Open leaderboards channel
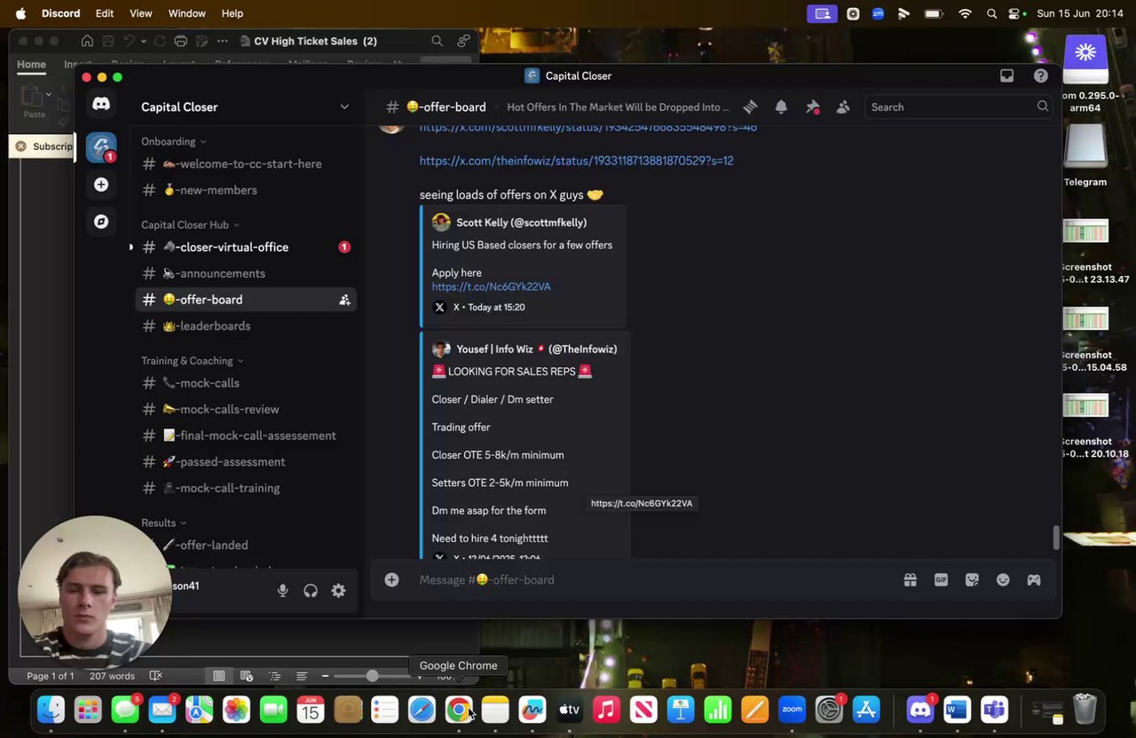The width and height of the screenshot is (1136, 738). pos(247,326)
